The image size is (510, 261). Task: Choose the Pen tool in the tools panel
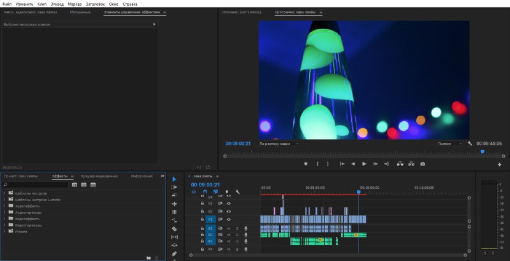click(174, 253)
